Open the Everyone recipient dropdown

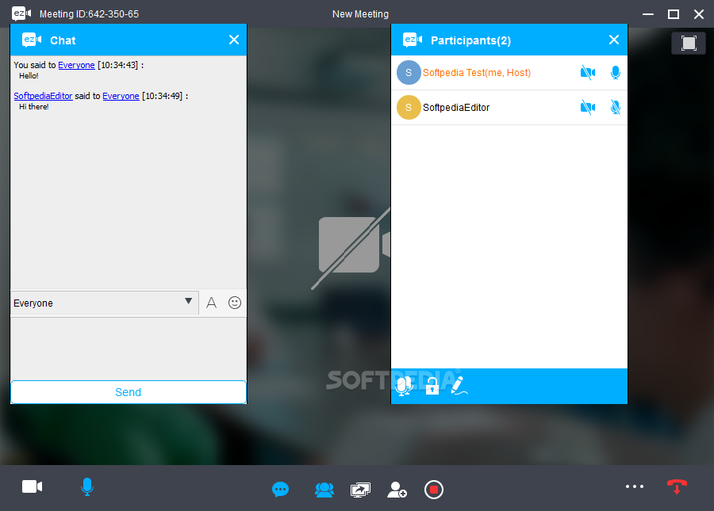coord(105,303)
